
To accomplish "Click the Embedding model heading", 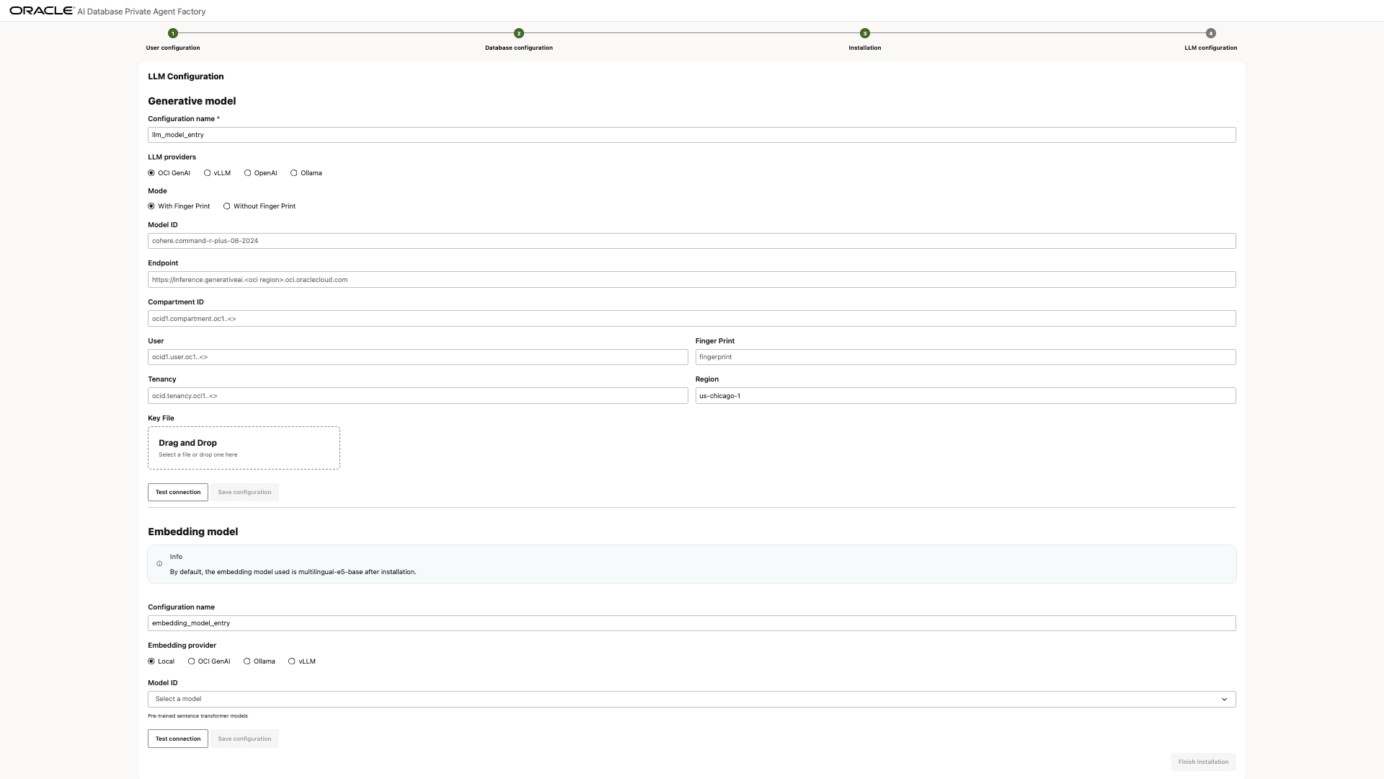I will coord(192,532).
